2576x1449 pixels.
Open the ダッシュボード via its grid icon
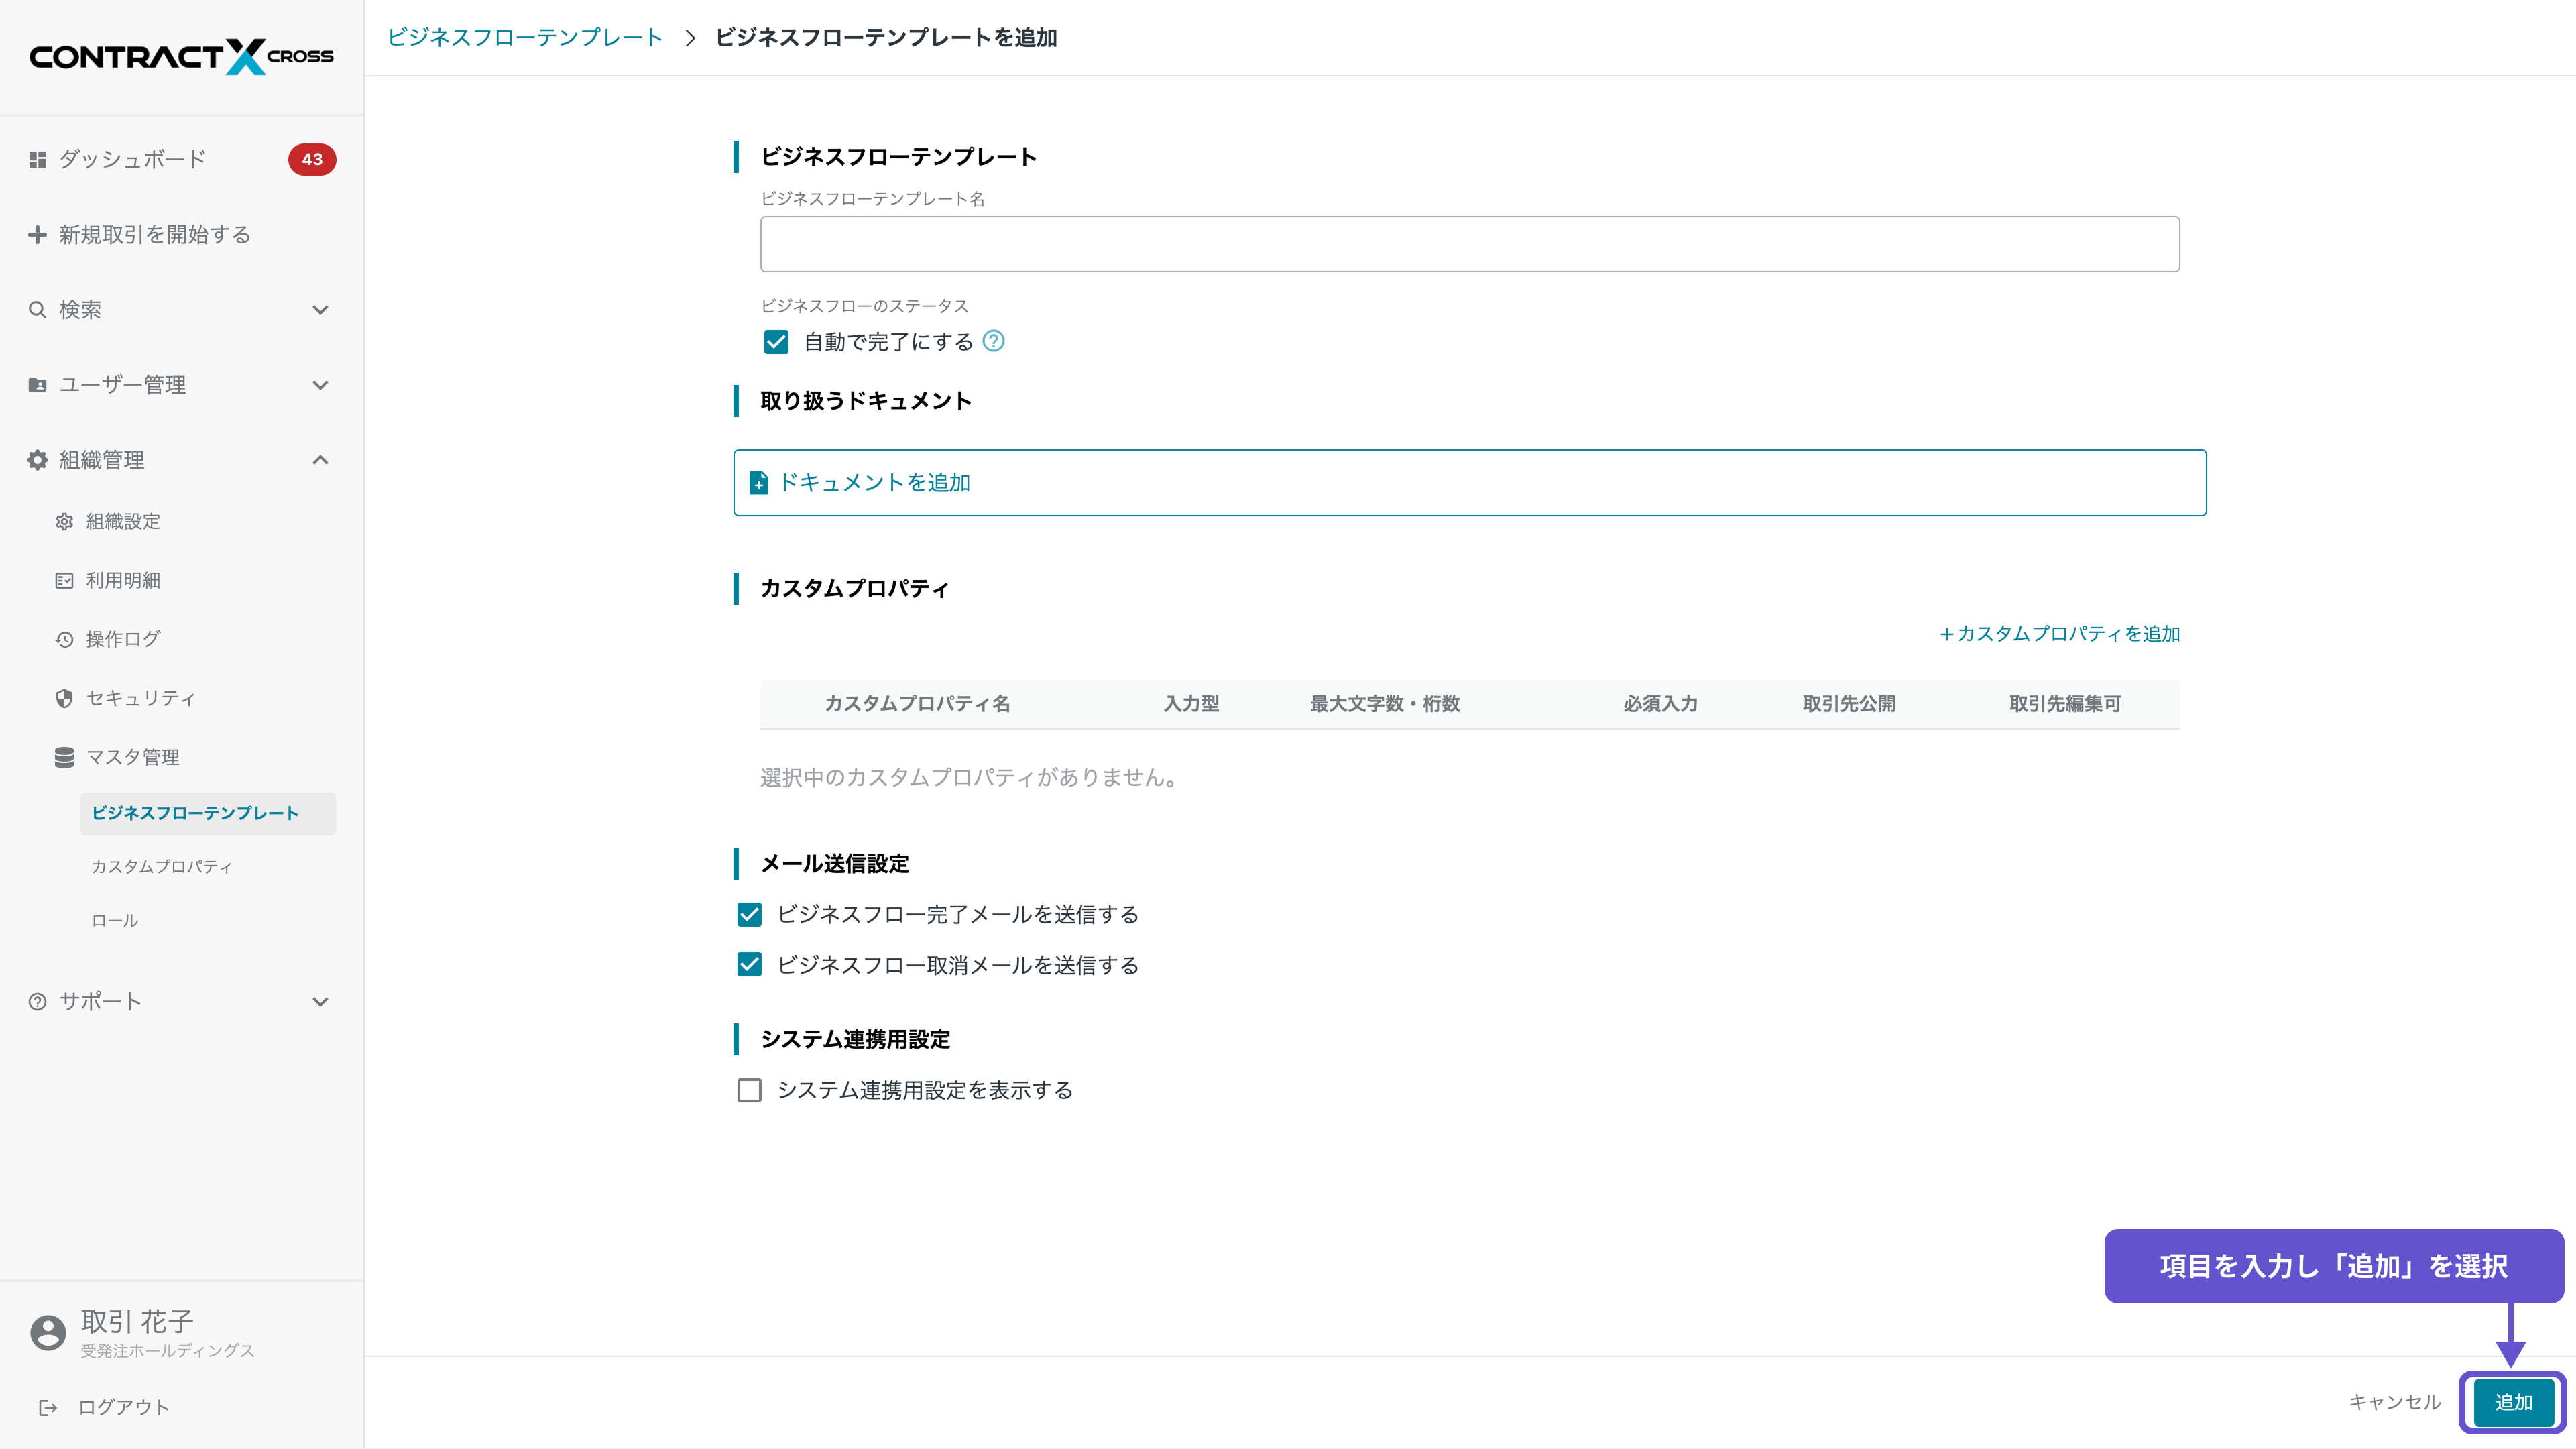point(37,159)
